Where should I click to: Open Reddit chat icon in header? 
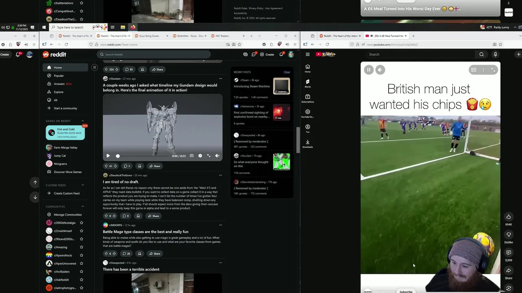[254, 55]
